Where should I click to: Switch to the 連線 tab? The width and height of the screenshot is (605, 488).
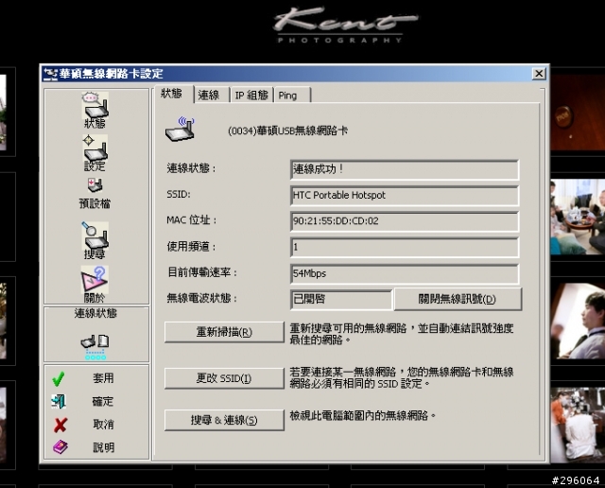pyautogui.click(x=209, y=95)
